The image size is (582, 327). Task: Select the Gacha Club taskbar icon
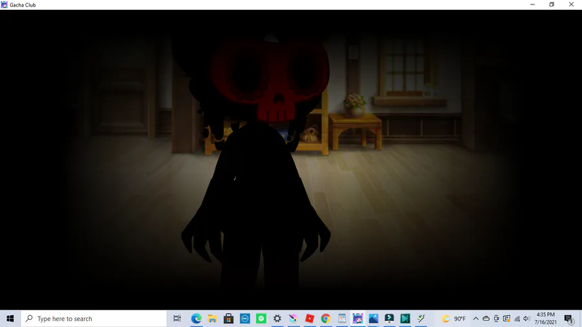(x=358, y=319)
